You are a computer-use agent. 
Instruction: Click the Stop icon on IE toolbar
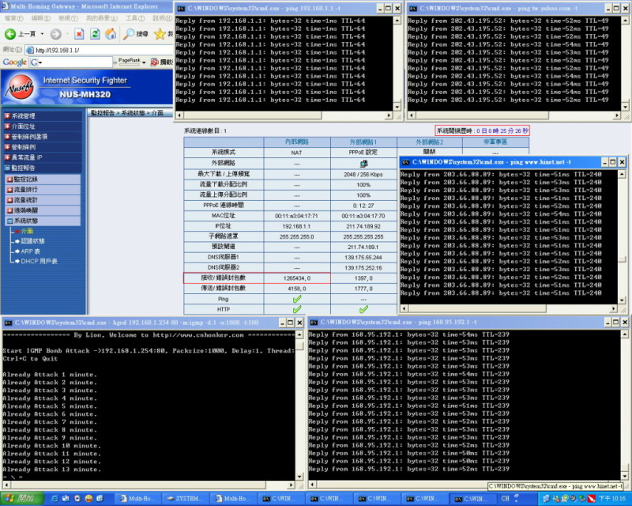pos(79,34)
